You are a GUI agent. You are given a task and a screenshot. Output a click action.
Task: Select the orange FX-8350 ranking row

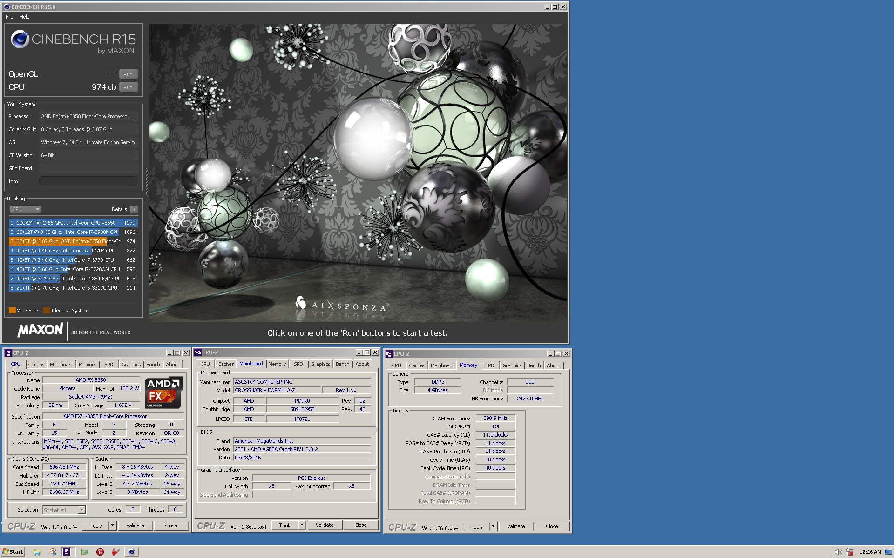tap(73, 241)
